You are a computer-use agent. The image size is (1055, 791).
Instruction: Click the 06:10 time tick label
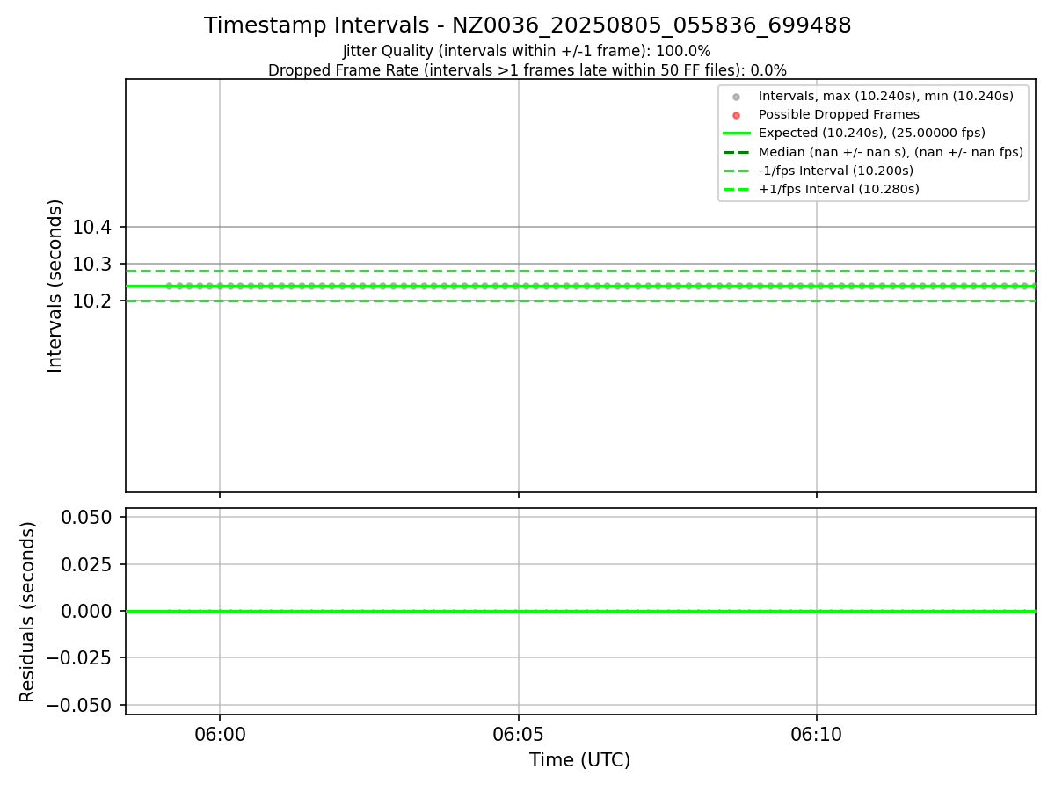click(817, 735)
